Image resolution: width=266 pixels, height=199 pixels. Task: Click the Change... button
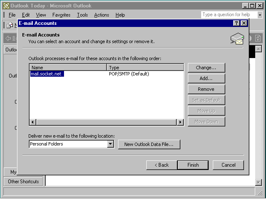pyautogui.click(x=206, y=68)
